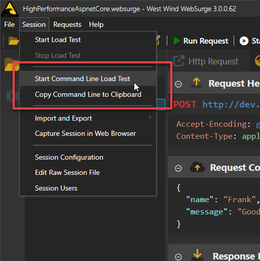Viewport: 260px width, 261px height.
Task: Click the open folder toolbar icon
Action: pyautogui.click(x=14, y=41)
